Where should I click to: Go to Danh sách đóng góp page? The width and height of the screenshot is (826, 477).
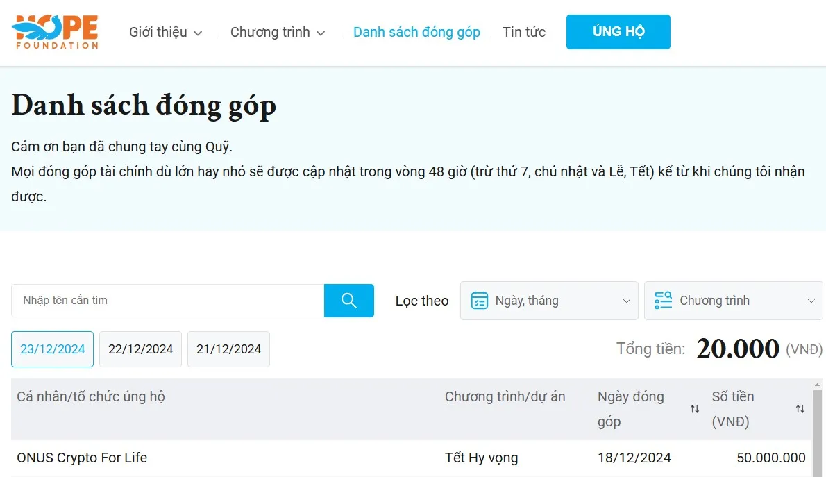(416, 32)
